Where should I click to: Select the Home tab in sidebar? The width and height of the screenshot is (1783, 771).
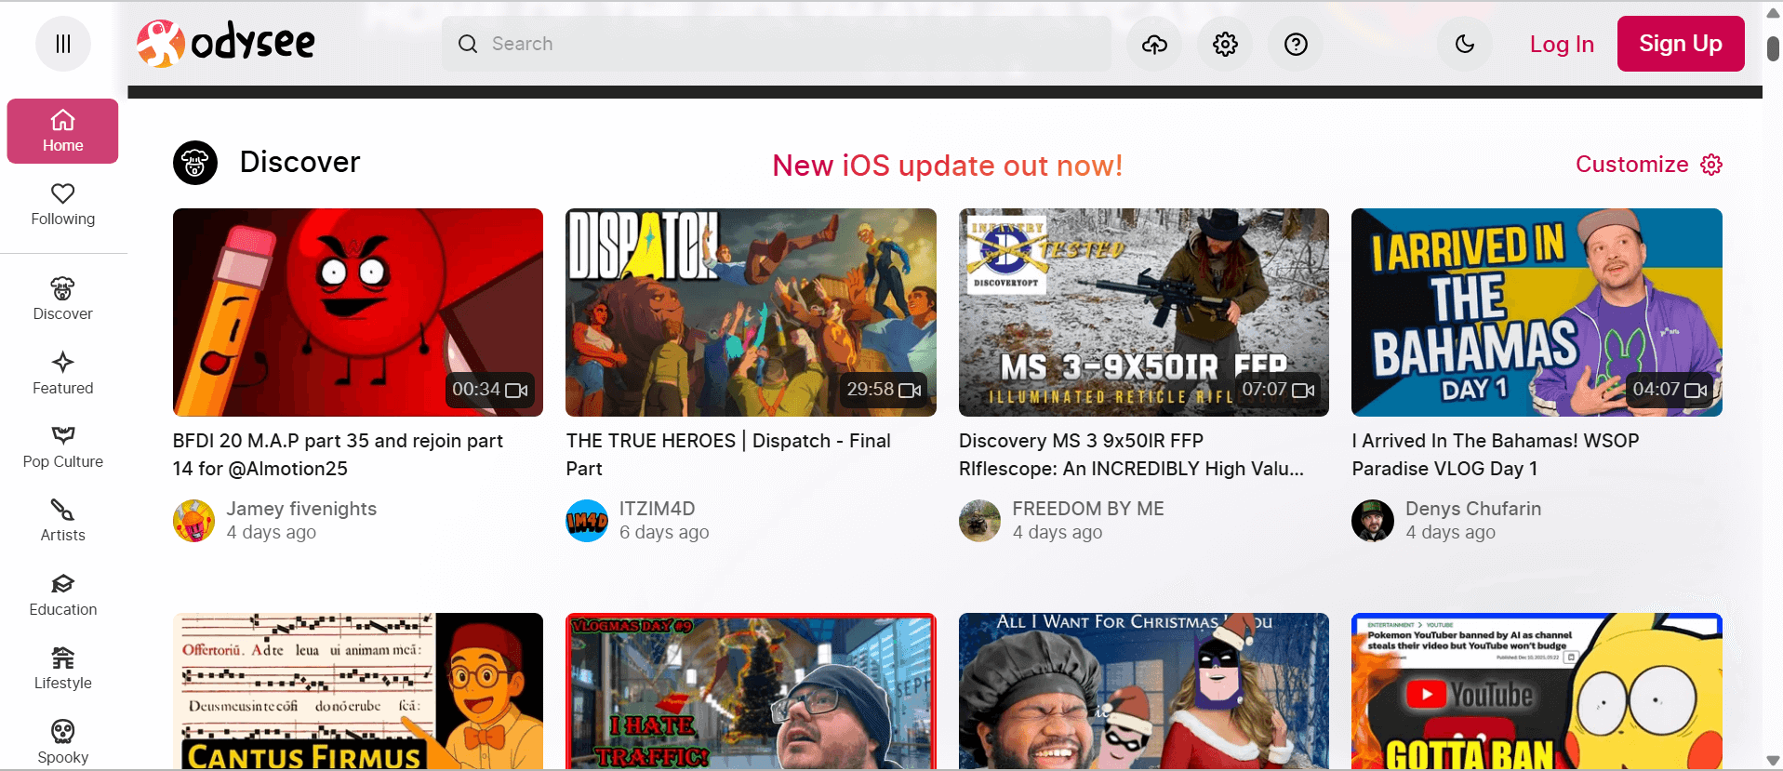[63, 131]
